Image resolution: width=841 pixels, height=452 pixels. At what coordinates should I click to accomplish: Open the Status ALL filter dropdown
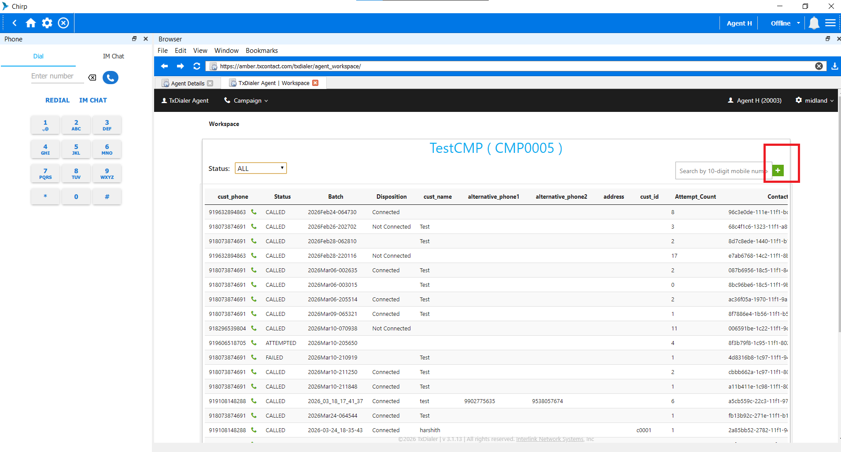[x=261, y=168]
